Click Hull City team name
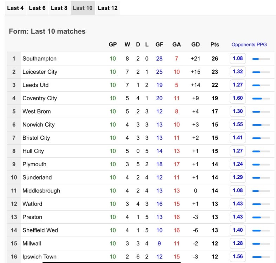 [33, 151]
